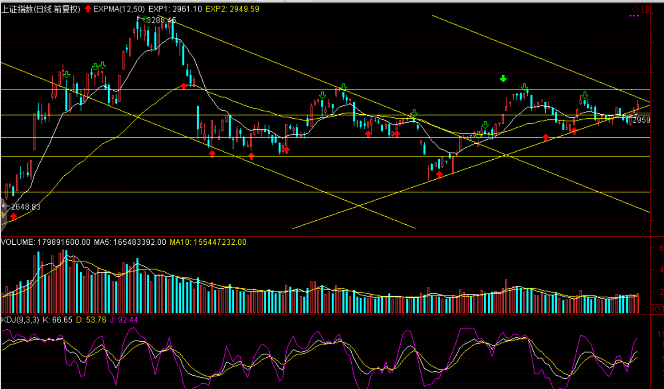
Task: Expand the orange arrow tab on left edge
Action: coord(3,215)
